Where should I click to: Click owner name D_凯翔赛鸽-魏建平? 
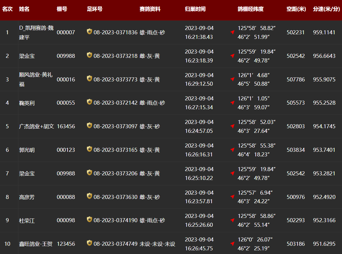coord(36,32)
